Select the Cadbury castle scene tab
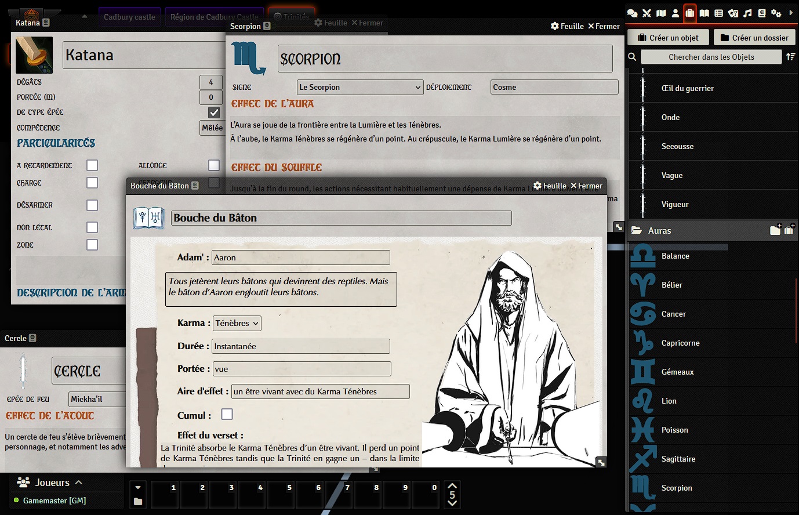Image resolution: width=799 pixels, height=515 pixels. (129, 17)
